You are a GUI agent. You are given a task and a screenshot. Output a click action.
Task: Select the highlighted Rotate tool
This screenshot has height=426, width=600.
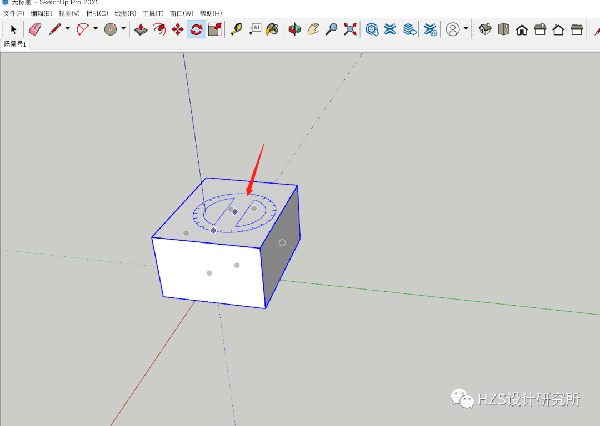196,29
